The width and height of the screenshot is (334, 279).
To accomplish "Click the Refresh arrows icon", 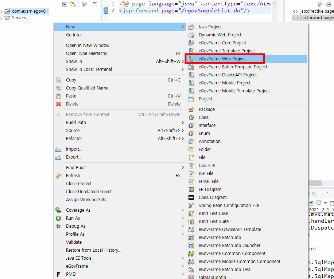I will tap(58, 176).
